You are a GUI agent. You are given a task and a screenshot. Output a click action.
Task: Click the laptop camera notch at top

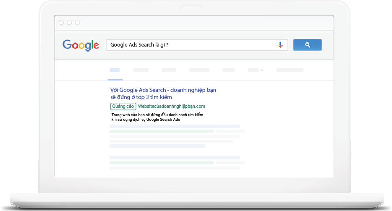191,8
